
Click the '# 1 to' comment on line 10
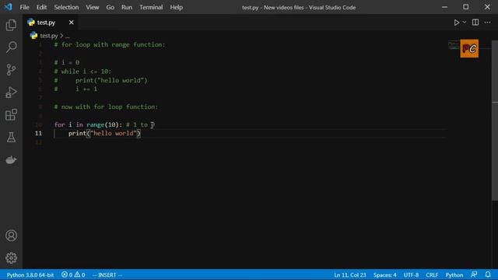137,124
